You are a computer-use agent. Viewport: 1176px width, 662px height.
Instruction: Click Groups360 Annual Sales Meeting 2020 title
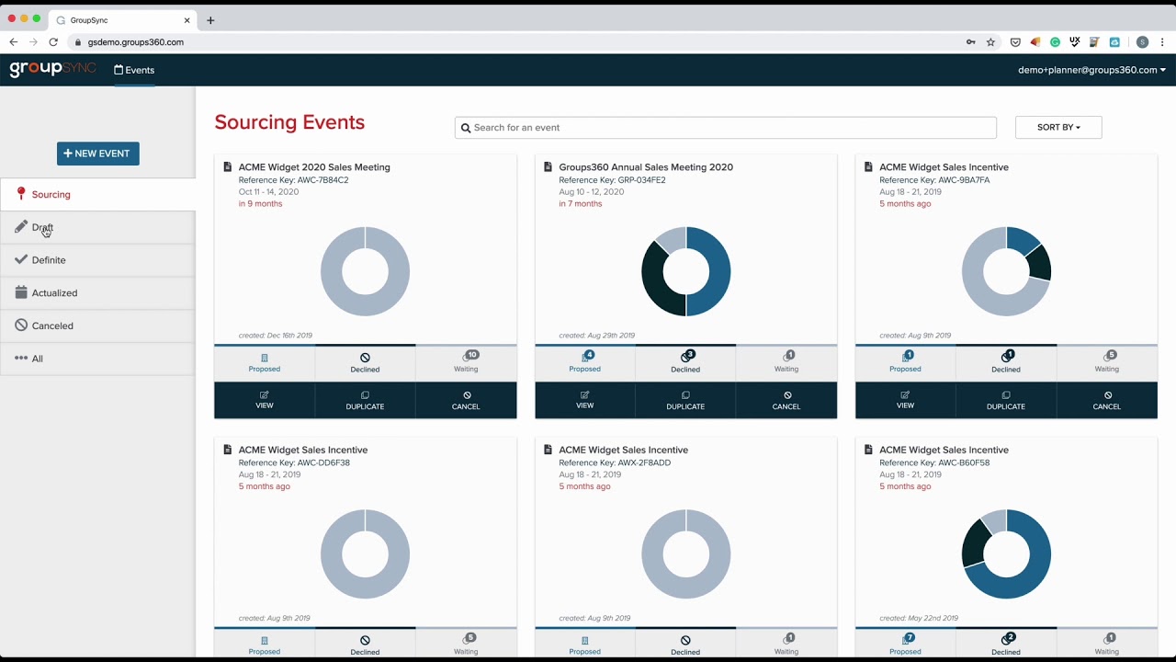(x=646, y=167)
